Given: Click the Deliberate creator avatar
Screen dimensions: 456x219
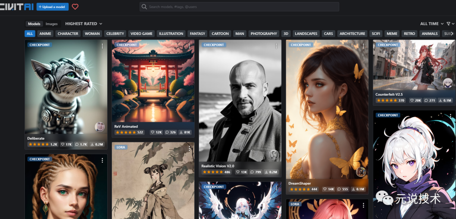Looking at the screenshot, I should point(100,127).
